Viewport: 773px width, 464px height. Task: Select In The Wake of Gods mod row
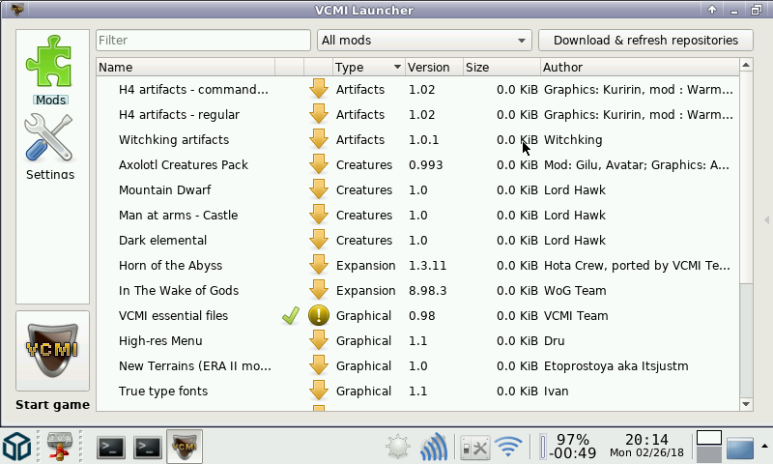179,291
